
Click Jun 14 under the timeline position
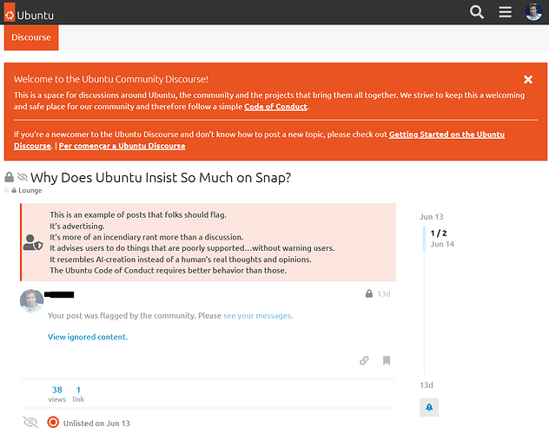pos(442,244)
